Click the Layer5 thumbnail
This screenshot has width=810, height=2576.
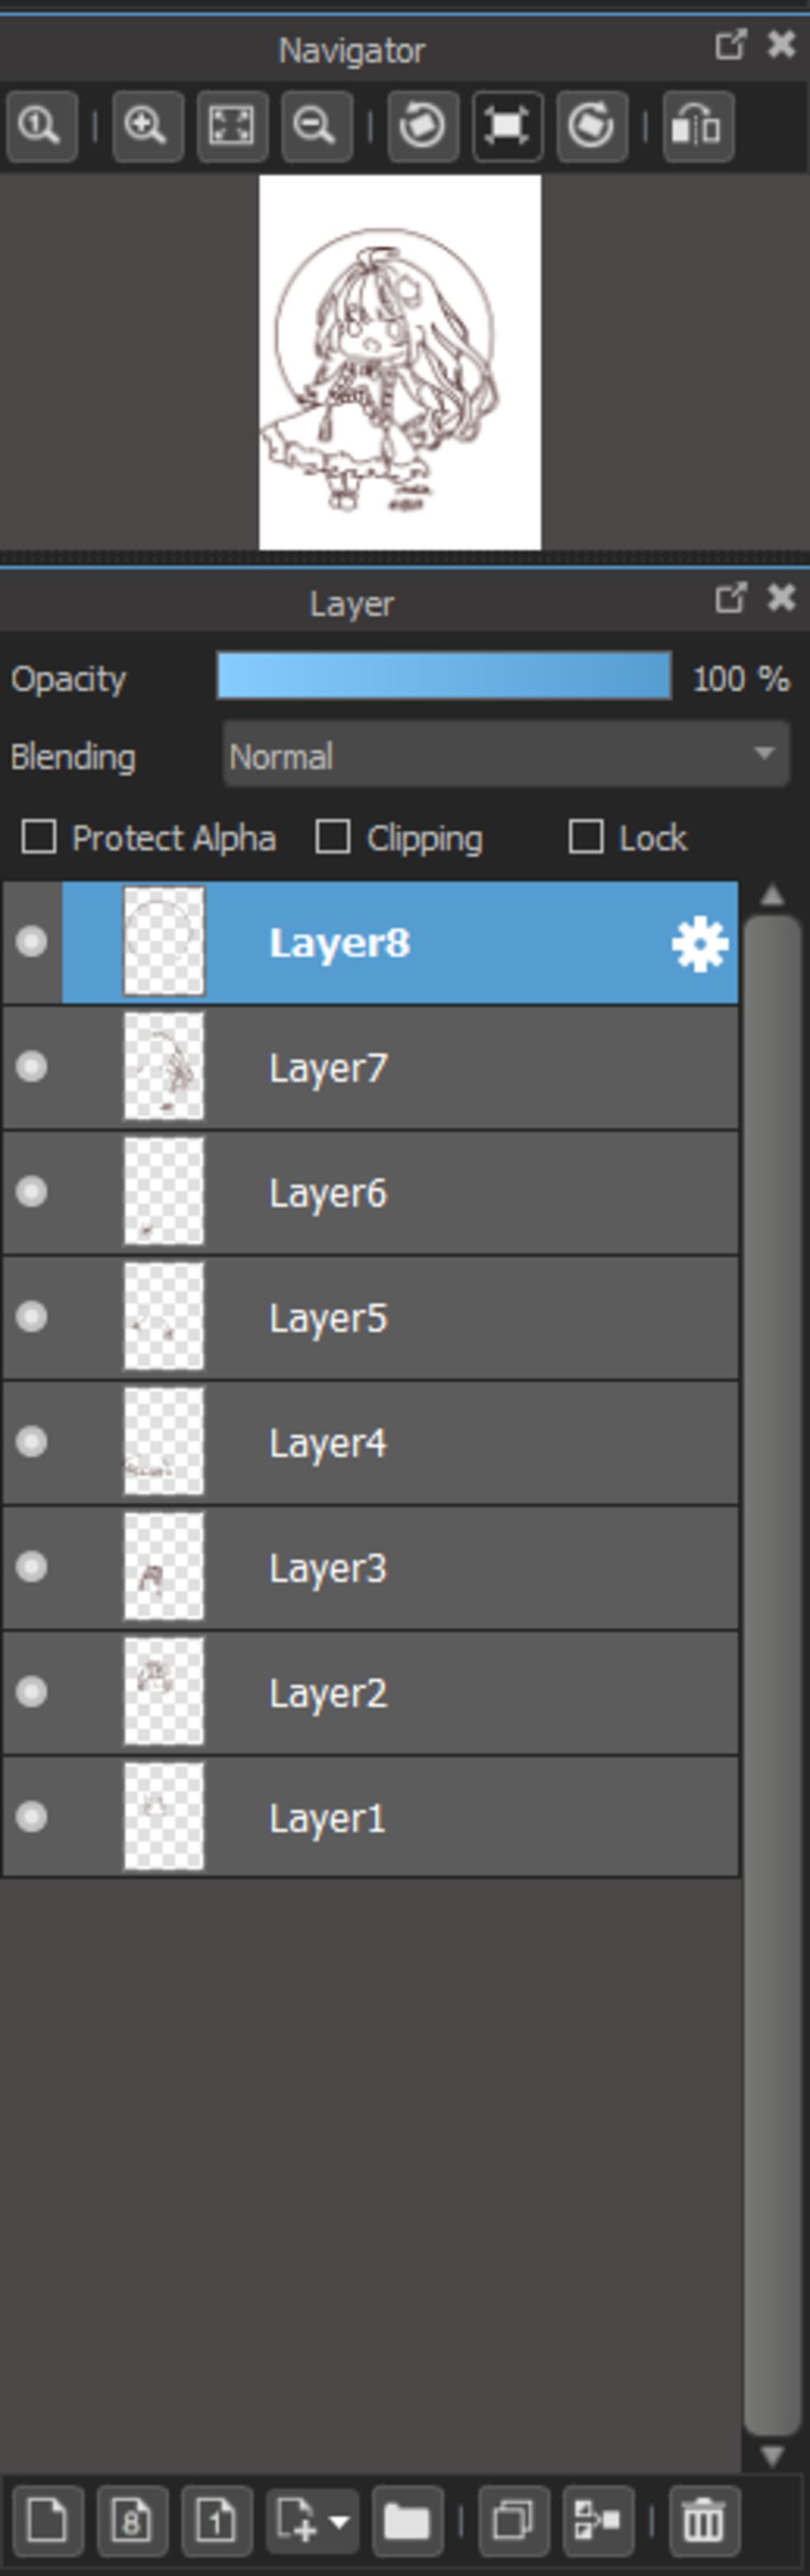[x=163, y=1316]
